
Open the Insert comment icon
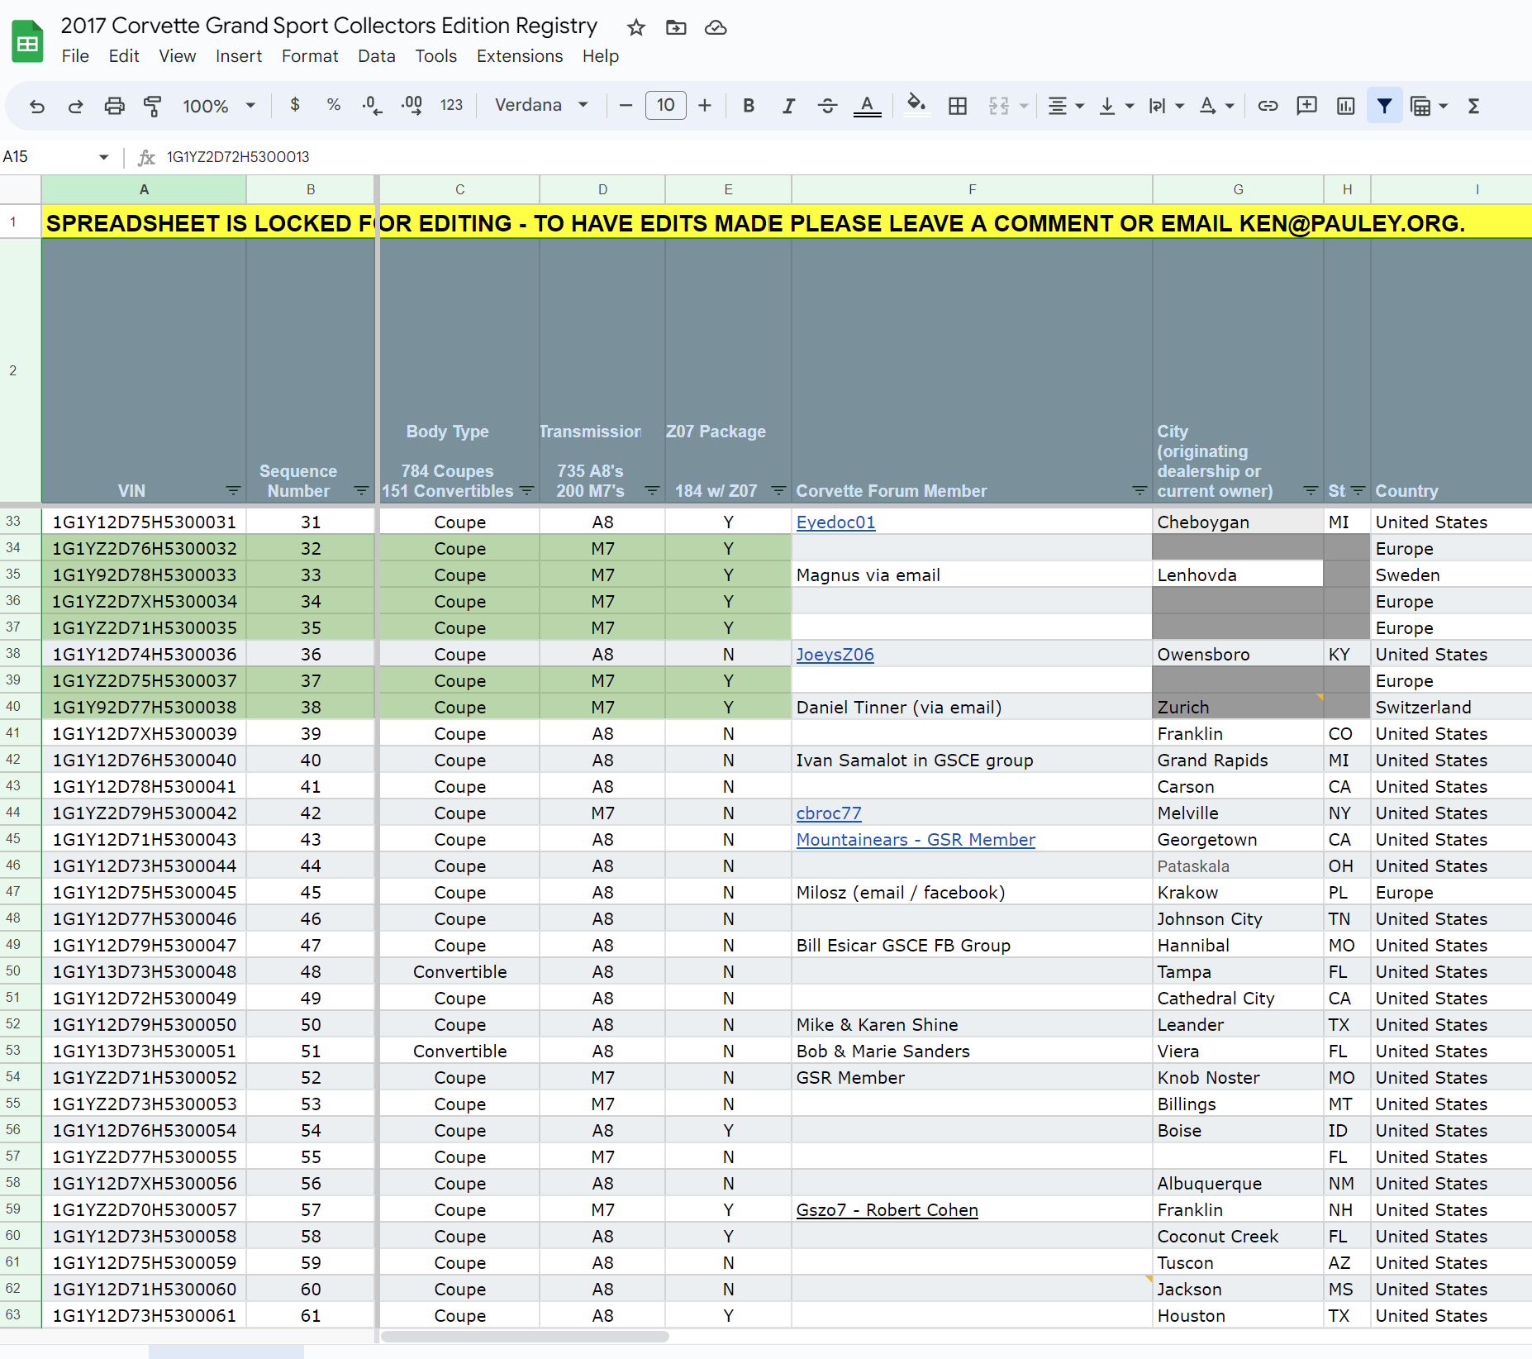pyautogui.click(x=1306, y=106)
